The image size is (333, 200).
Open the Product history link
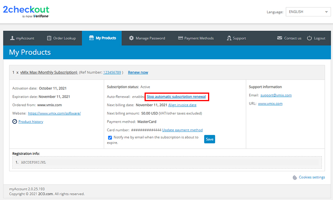(31, 122)
